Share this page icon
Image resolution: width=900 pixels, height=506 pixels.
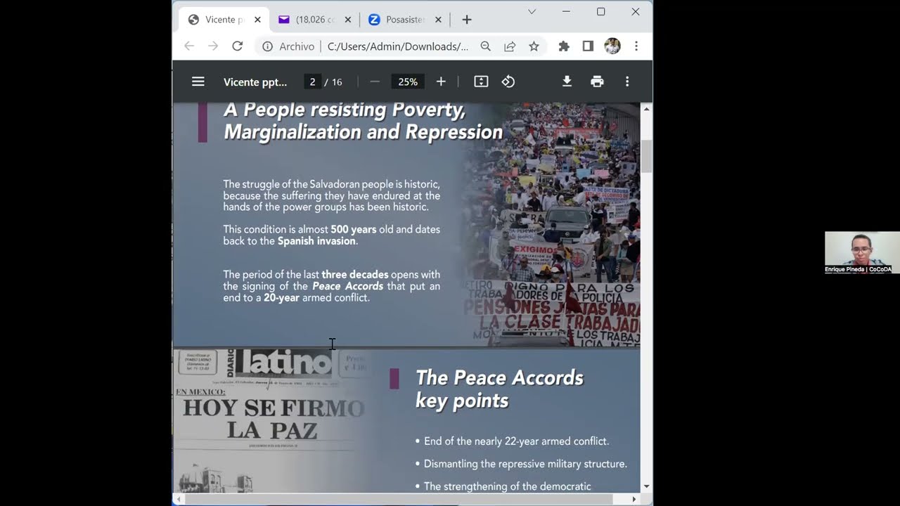510,46
